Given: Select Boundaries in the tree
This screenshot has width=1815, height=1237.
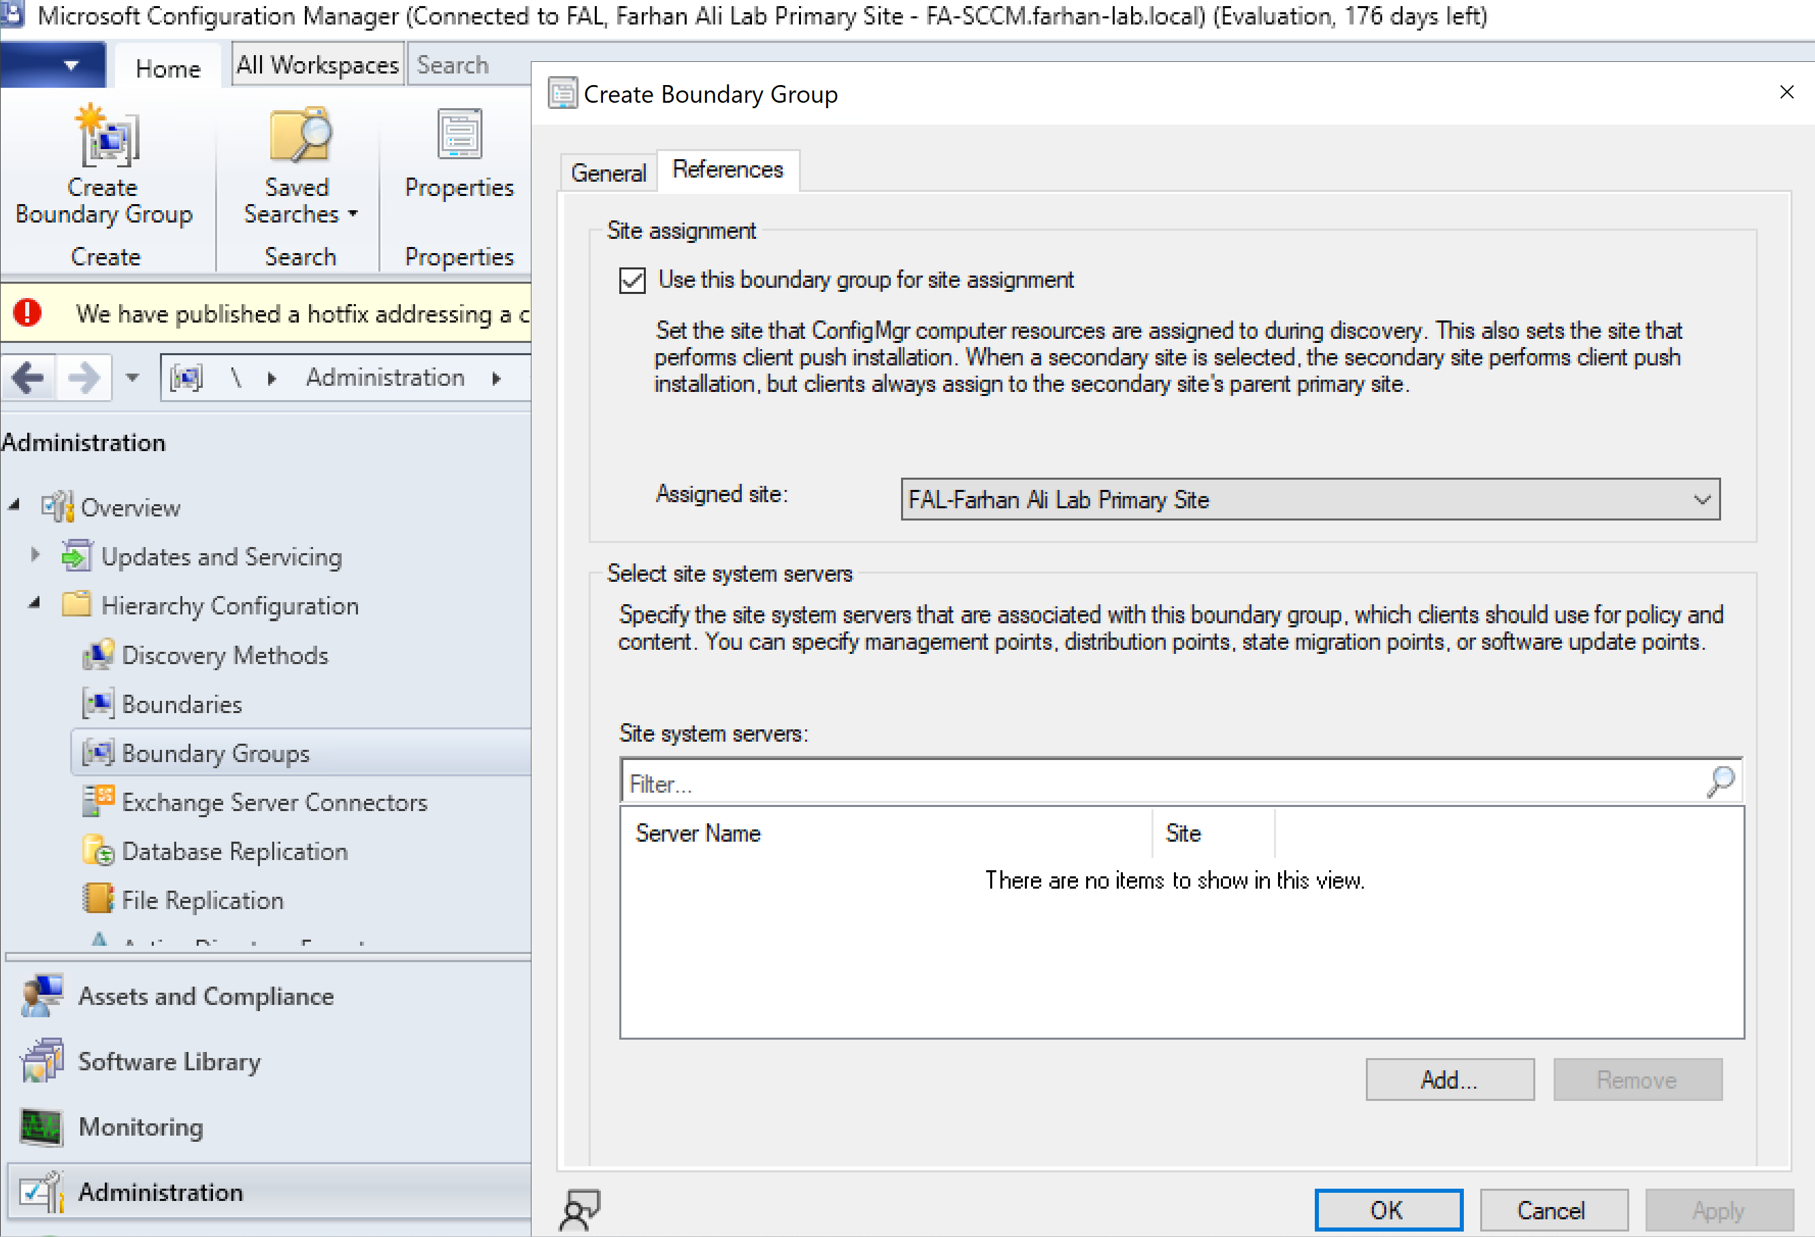Looking at the screenshot, I should 182,704.
